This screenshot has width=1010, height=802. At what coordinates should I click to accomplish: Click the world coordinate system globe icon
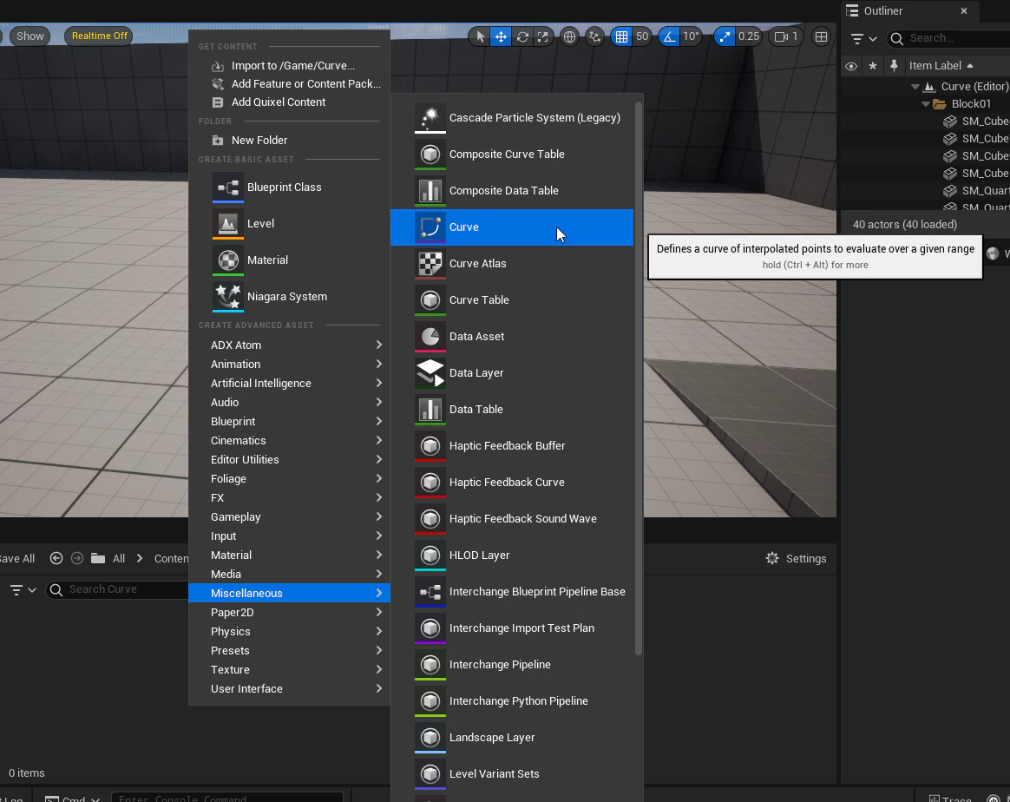coord(569,36)
